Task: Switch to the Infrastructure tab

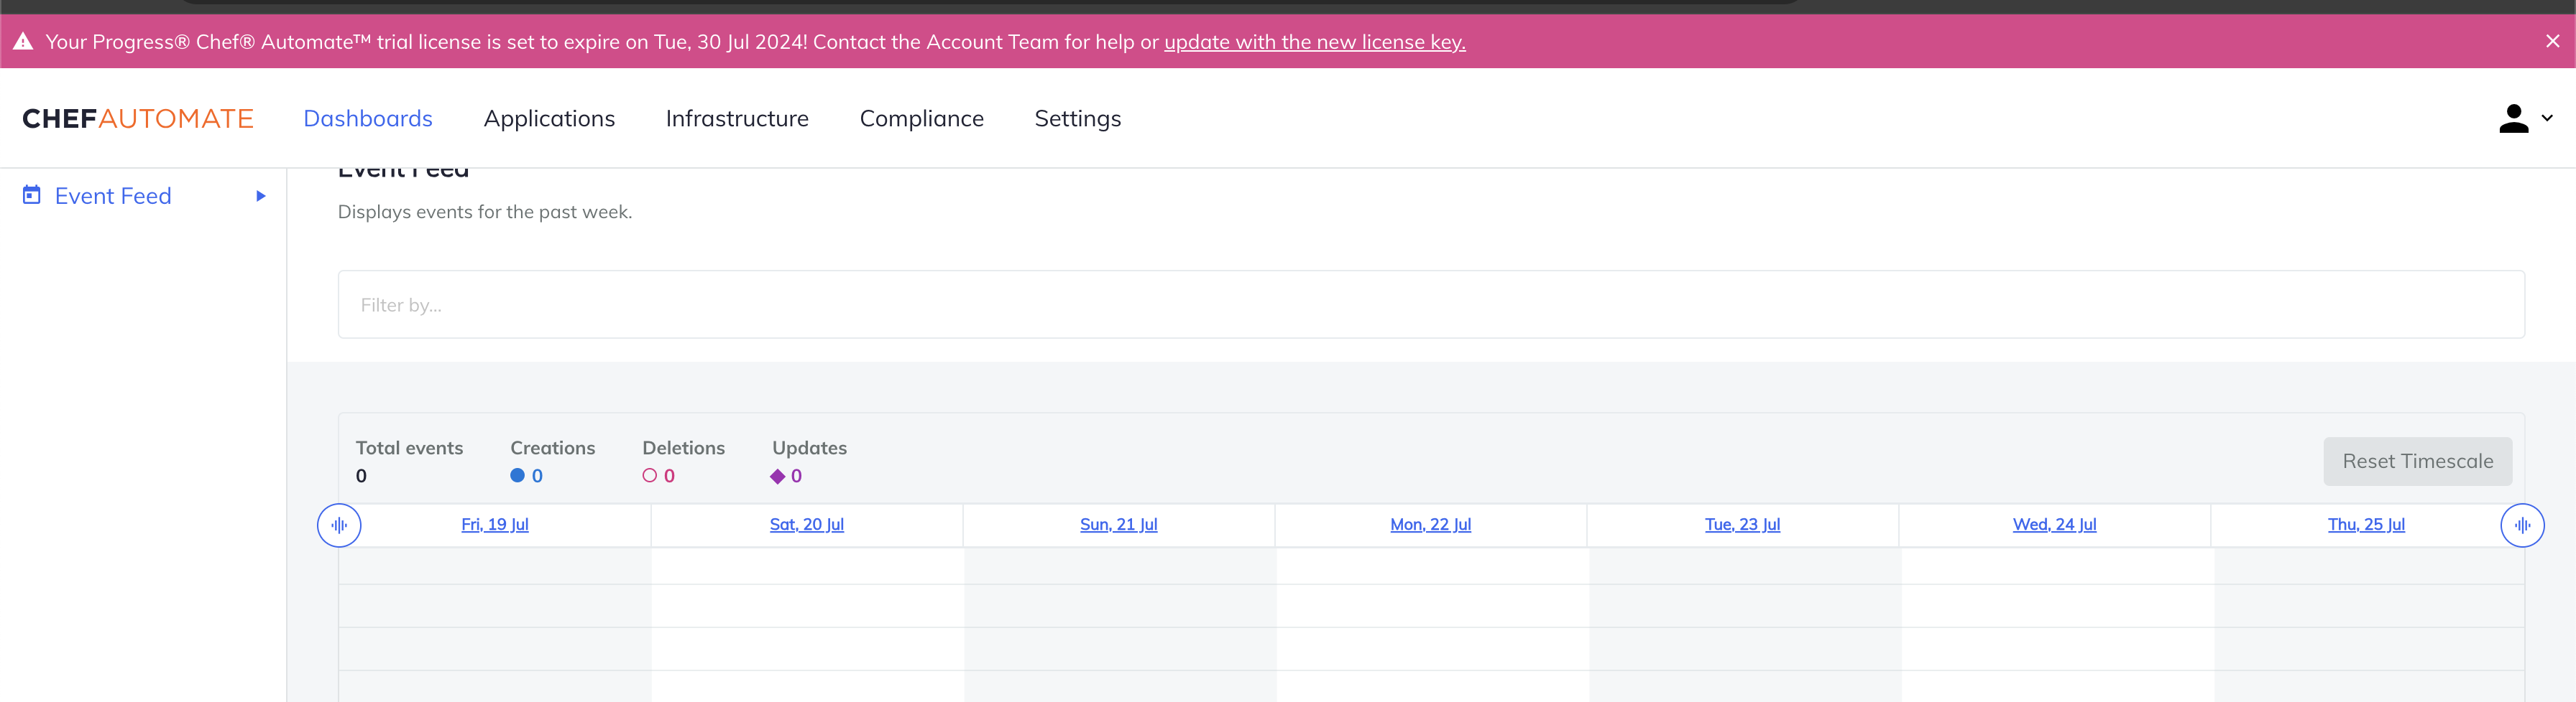Action: point(737,118)
